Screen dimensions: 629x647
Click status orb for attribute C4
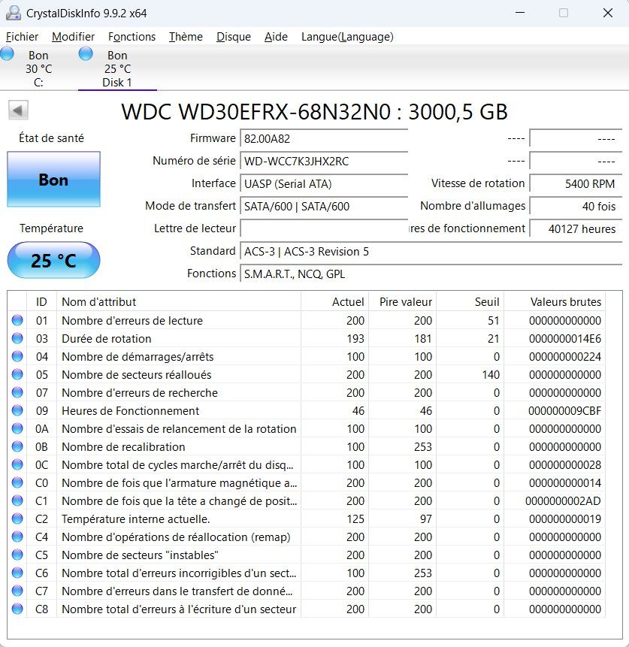17,537
